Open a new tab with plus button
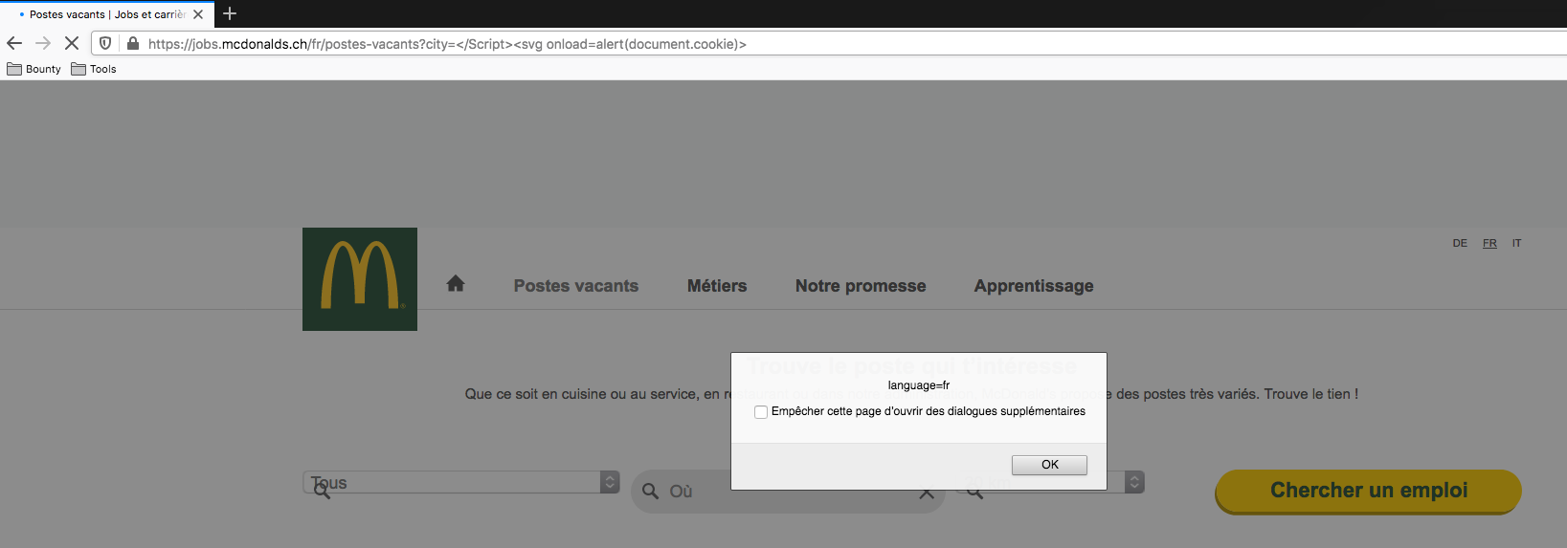This screenshot has width=1567, height=548. tap(230, 13)
